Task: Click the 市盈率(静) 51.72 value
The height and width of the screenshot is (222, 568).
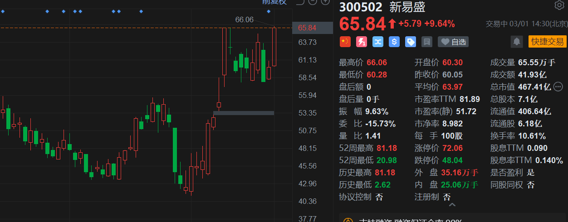Action: click(465, 111)
